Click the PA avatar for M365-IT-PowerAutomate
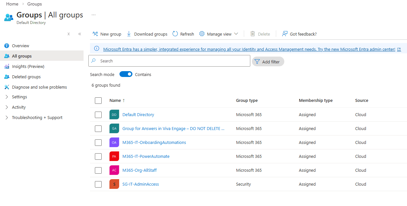 click(x=114, y=156)
